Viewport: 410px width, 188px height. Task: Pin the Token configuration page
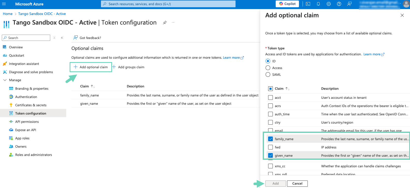pyautogui.click(x=165, y=22)
